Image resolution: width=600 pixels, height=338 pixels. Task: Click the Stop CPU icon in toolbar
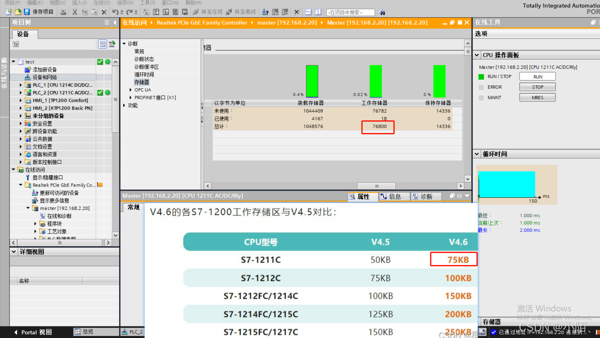(x=285, y=12)
